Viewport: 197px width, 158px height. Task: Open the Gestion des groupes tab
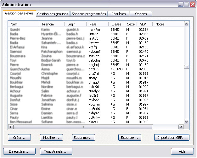53,14
